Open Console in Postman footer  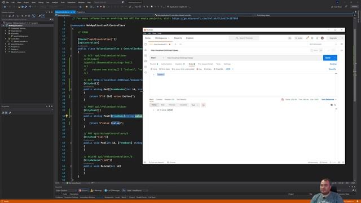(x=171, y=162)
